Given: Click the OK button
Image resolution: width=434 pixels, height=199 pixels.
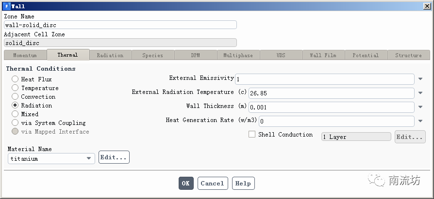Looking at the screenshot, I should coord(185,184).
